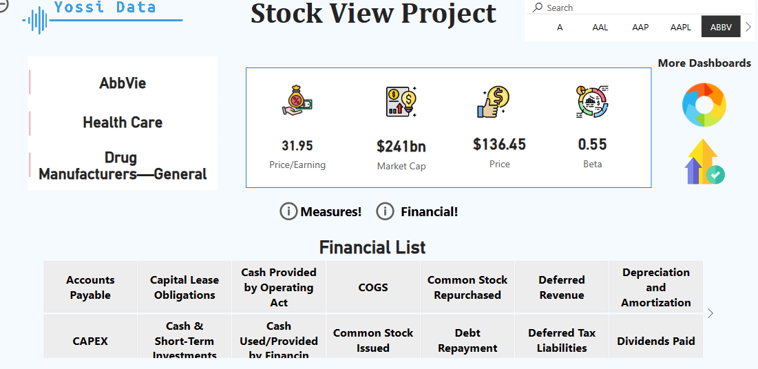Select the AAPL ticker slicer option
The height and width of the screenshot is (369, 758).
(680, 27)
